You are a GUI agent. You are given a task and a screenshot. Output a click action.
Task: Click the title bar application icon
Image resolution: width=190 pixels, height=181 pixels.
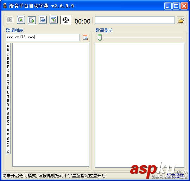[x=5, y=6]
